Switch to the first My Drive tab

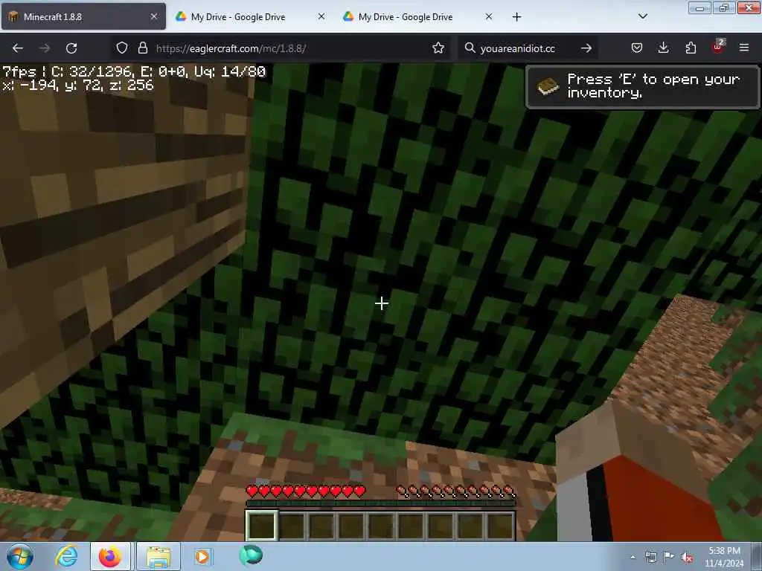(250, 16)
